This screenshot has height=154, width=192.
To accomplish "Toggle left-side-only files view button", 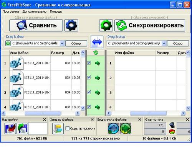I will tap(113, 128).
